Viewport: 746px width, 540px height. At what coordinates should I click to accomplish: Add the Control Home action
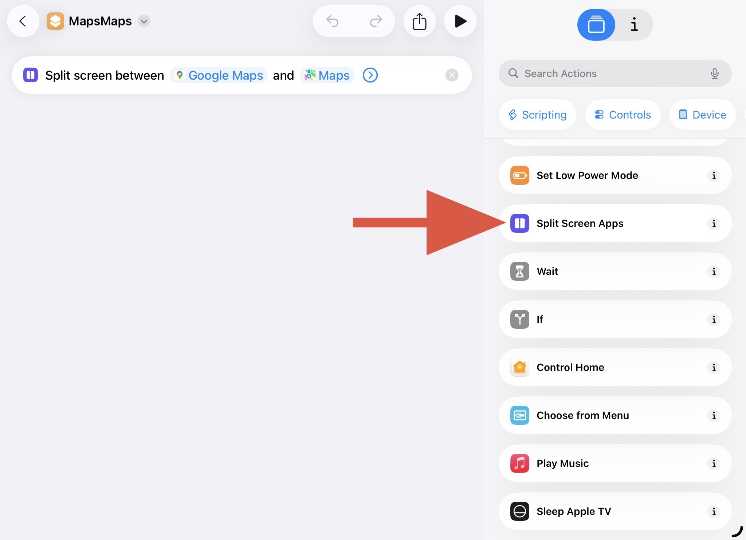tap(615, 367)
